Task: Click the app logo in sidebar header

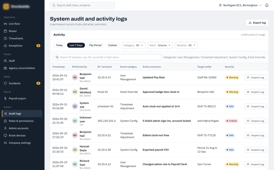Action: click(x=6, y=7)
